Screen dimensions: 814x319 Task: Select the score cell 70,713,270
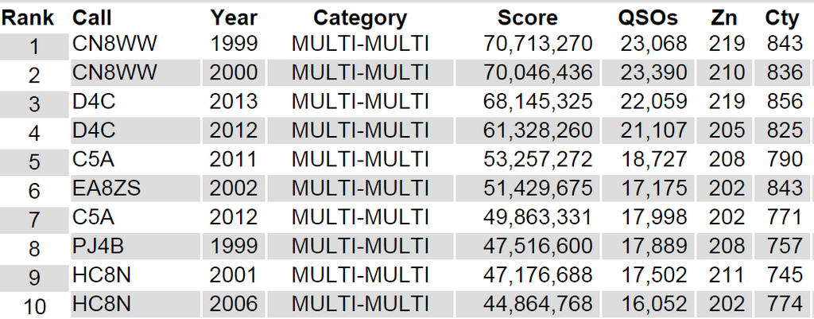(538, 45)
